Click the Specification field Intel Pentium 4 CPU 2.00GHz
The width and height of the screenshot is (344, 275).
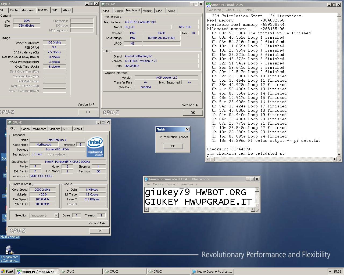[67, 162]
